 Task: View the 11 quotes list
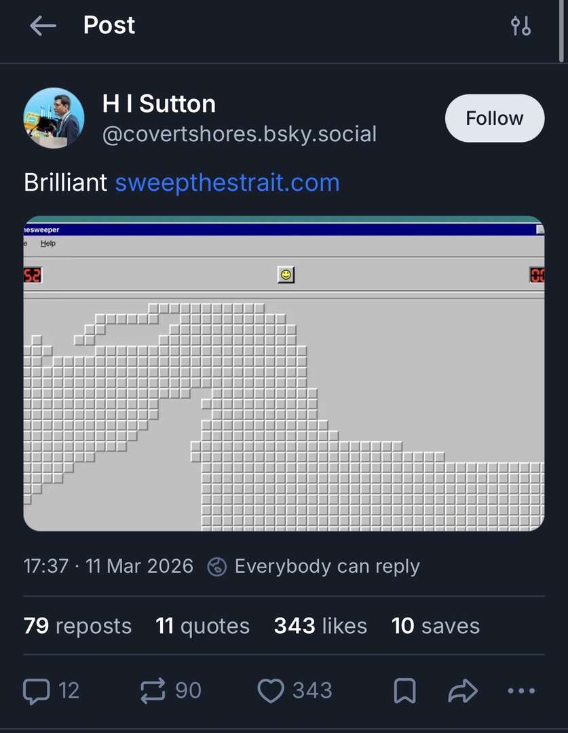click(x=202, y=626)
